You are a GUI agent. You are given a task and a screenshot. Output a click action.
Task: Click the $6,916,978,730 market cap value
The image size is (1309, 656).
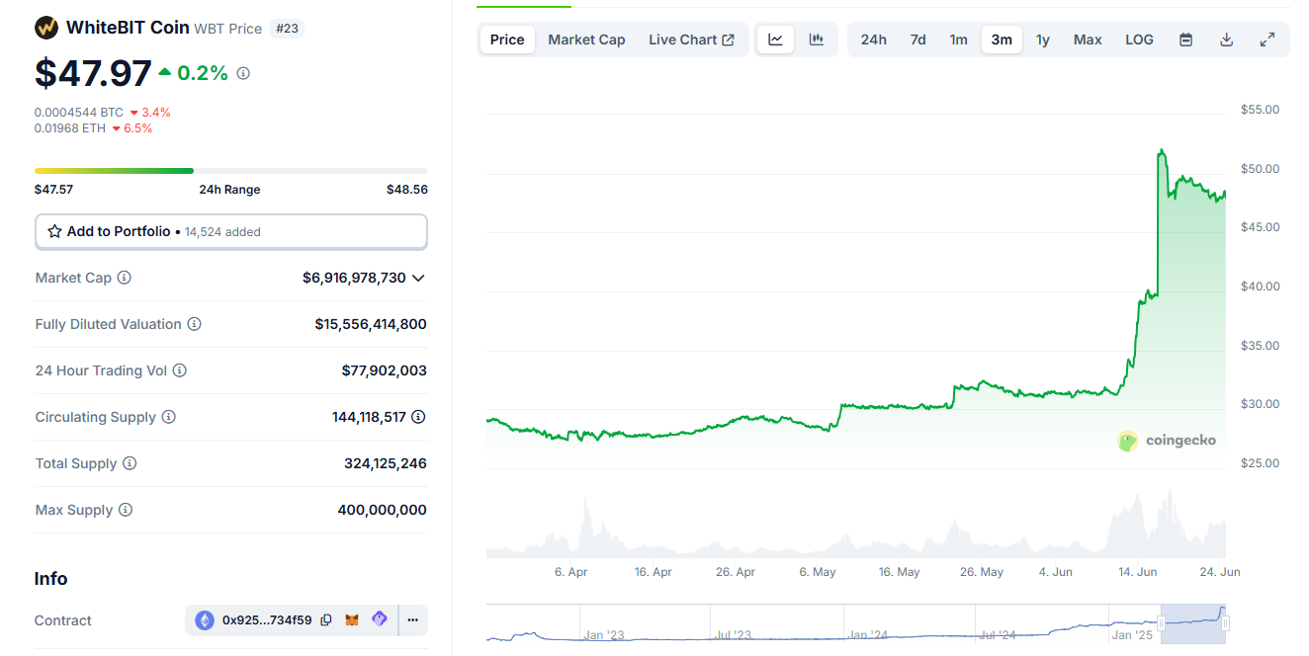(x=354, y=278)
